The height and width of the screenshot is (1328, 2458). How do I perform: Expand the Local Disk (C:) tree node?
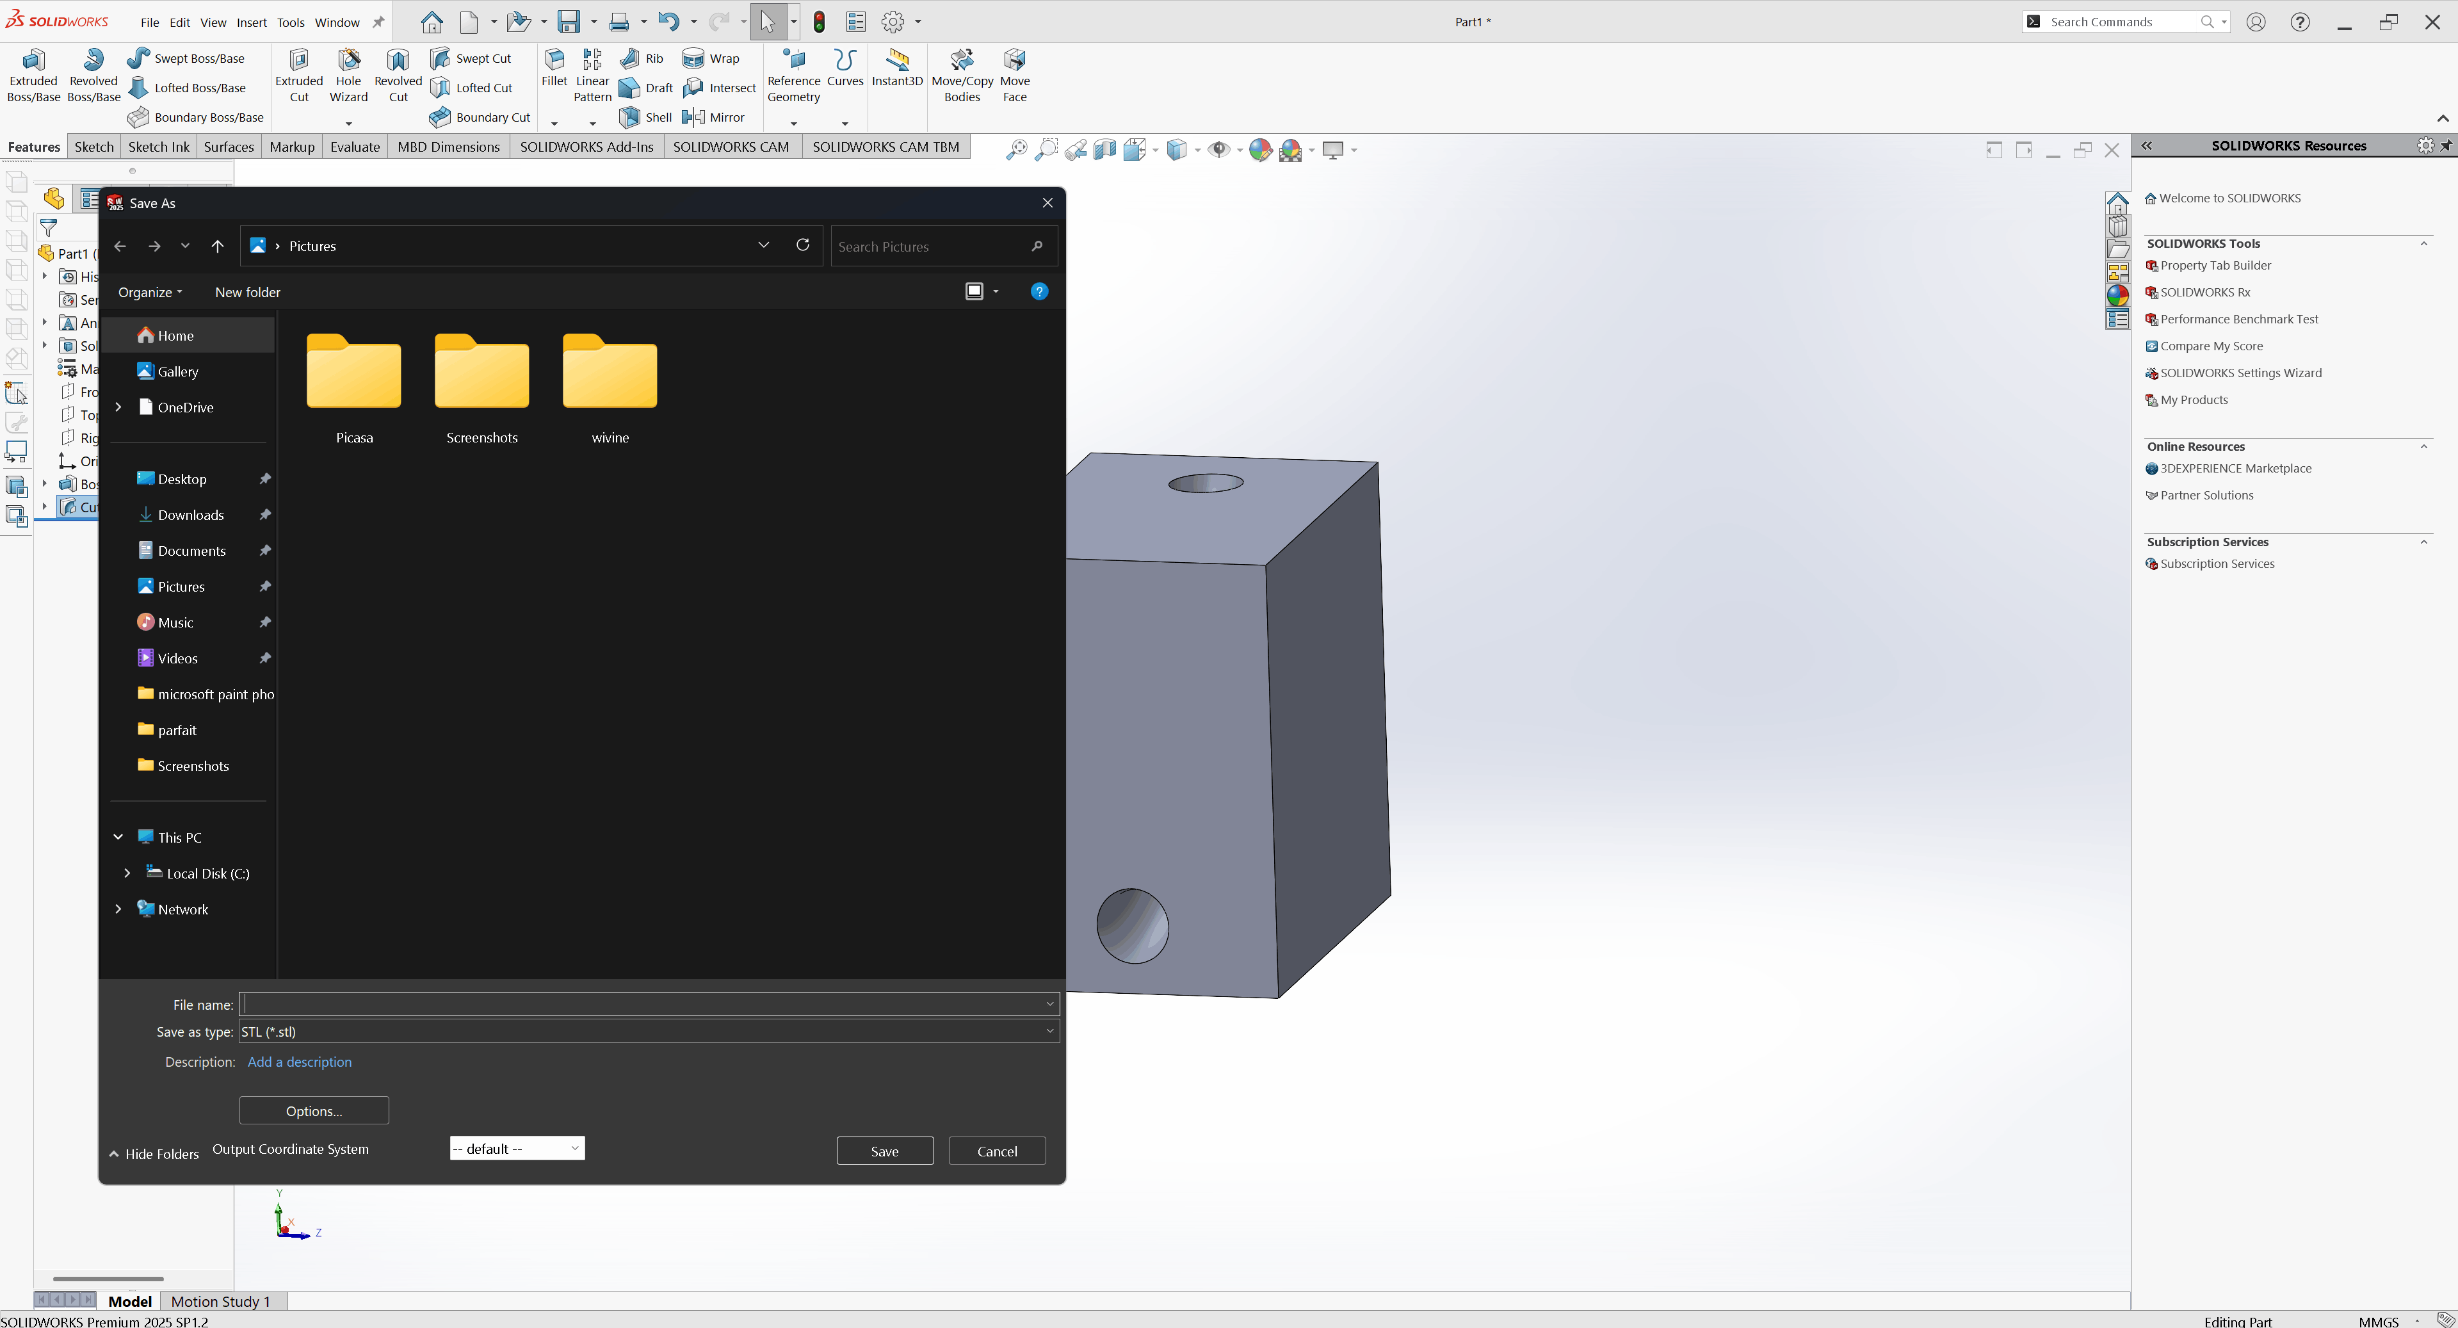click(x=127, y=873)
